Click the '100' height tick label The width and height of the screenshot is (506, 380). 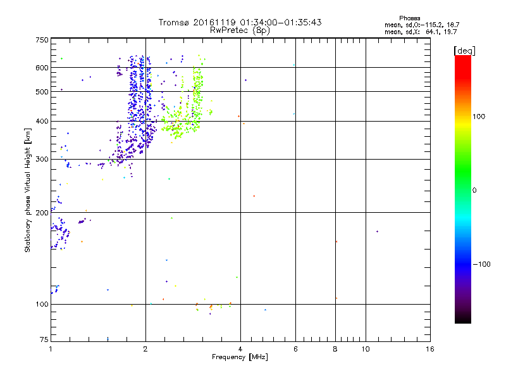coord(42,304)
